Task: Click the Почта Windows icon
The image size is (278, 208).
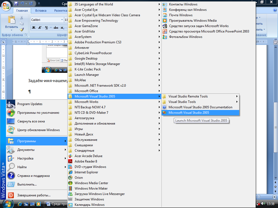Action: coord(165,15)
